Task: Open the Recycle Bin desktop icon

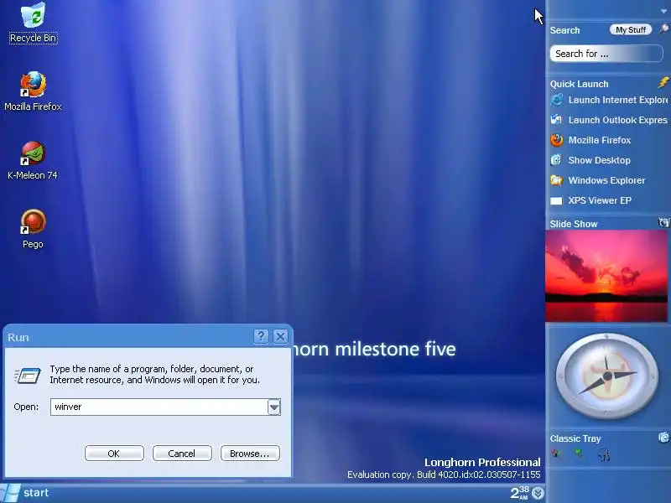Action: tap(33, 23)
